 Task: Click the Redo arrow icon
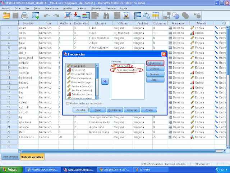point(56,15)
